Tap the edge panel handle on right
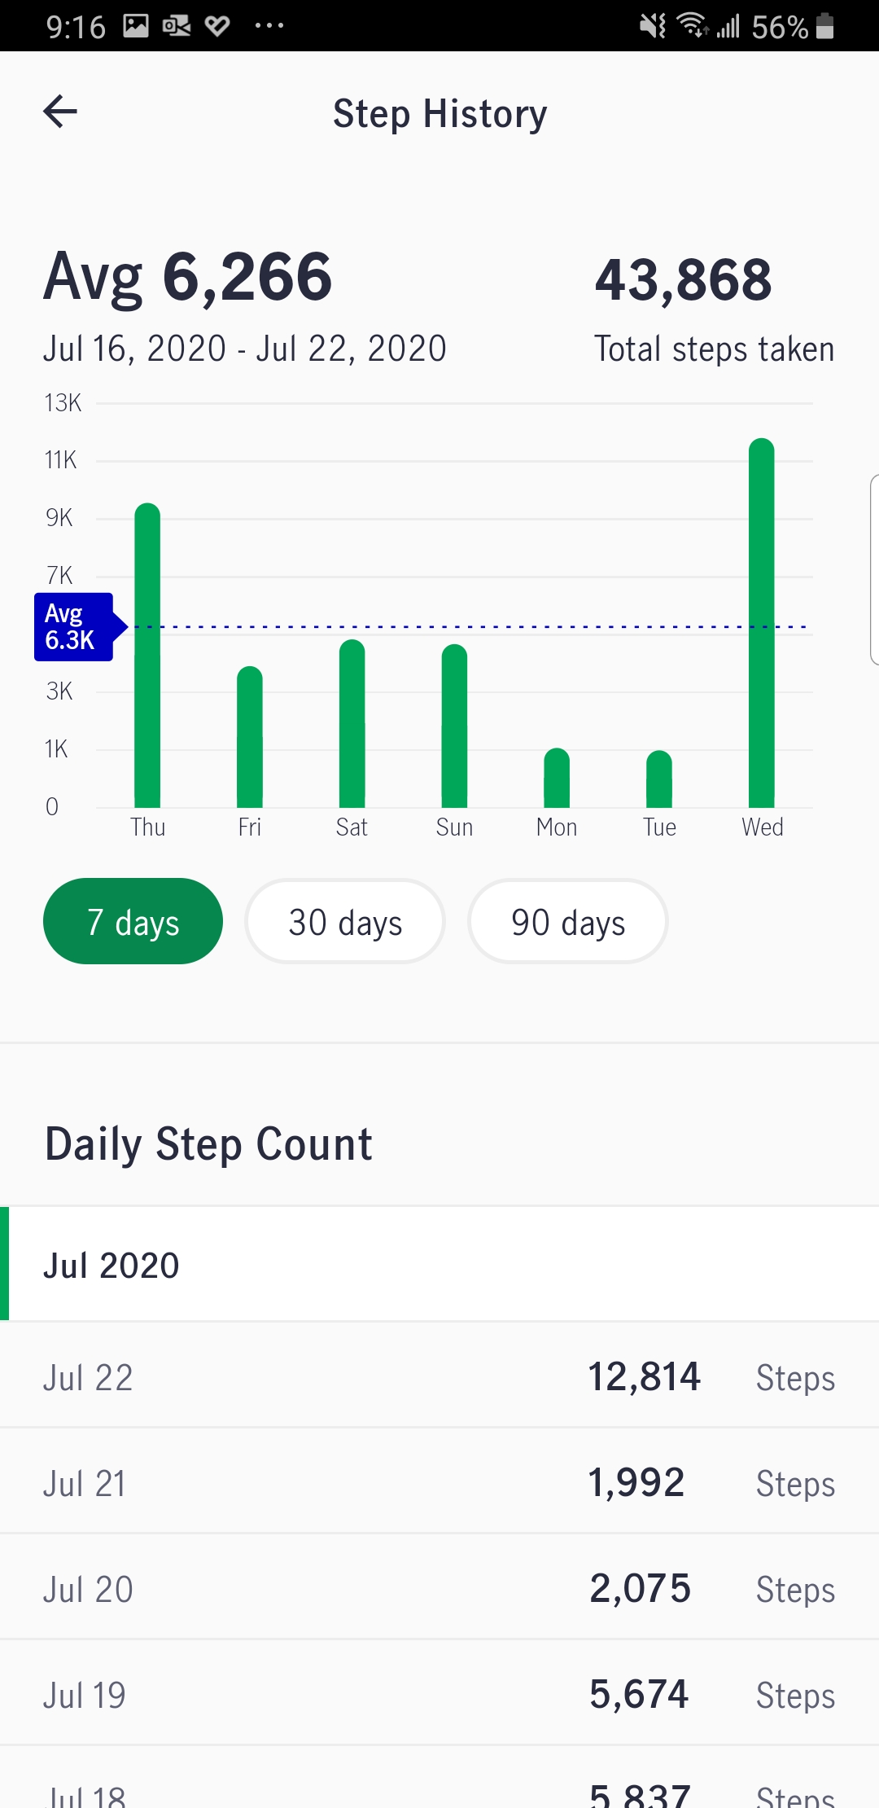 click(874, 570)
